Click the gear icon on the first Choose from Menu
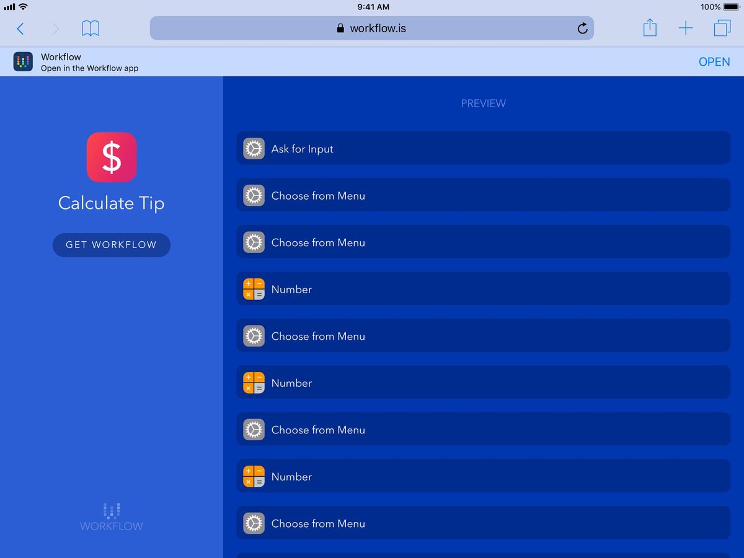 click(x=254, y=195)
